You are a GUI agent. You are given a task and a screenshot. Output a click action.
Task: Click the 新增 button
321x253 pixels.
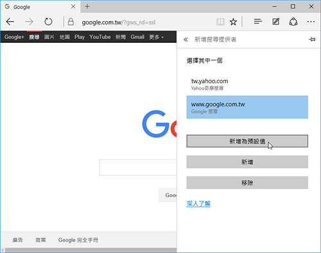247,162
